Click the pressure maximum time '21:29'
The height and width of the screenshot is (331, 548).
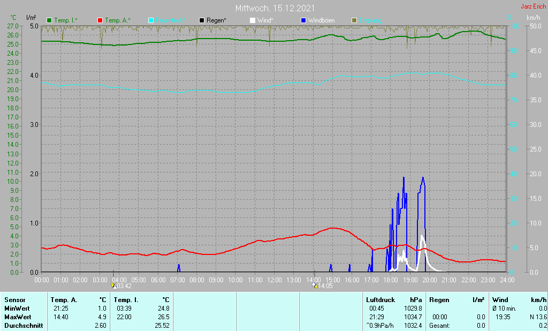point(376,317)
